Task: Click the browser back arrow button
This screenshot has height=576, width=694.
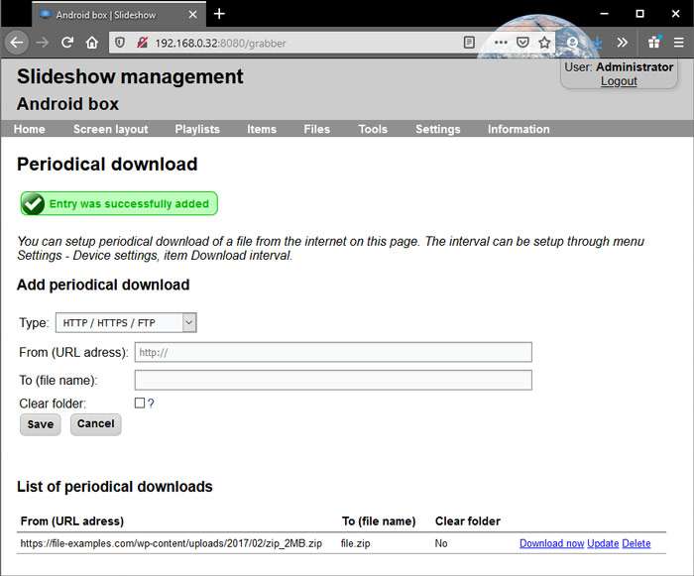Action: click(16, 43)
